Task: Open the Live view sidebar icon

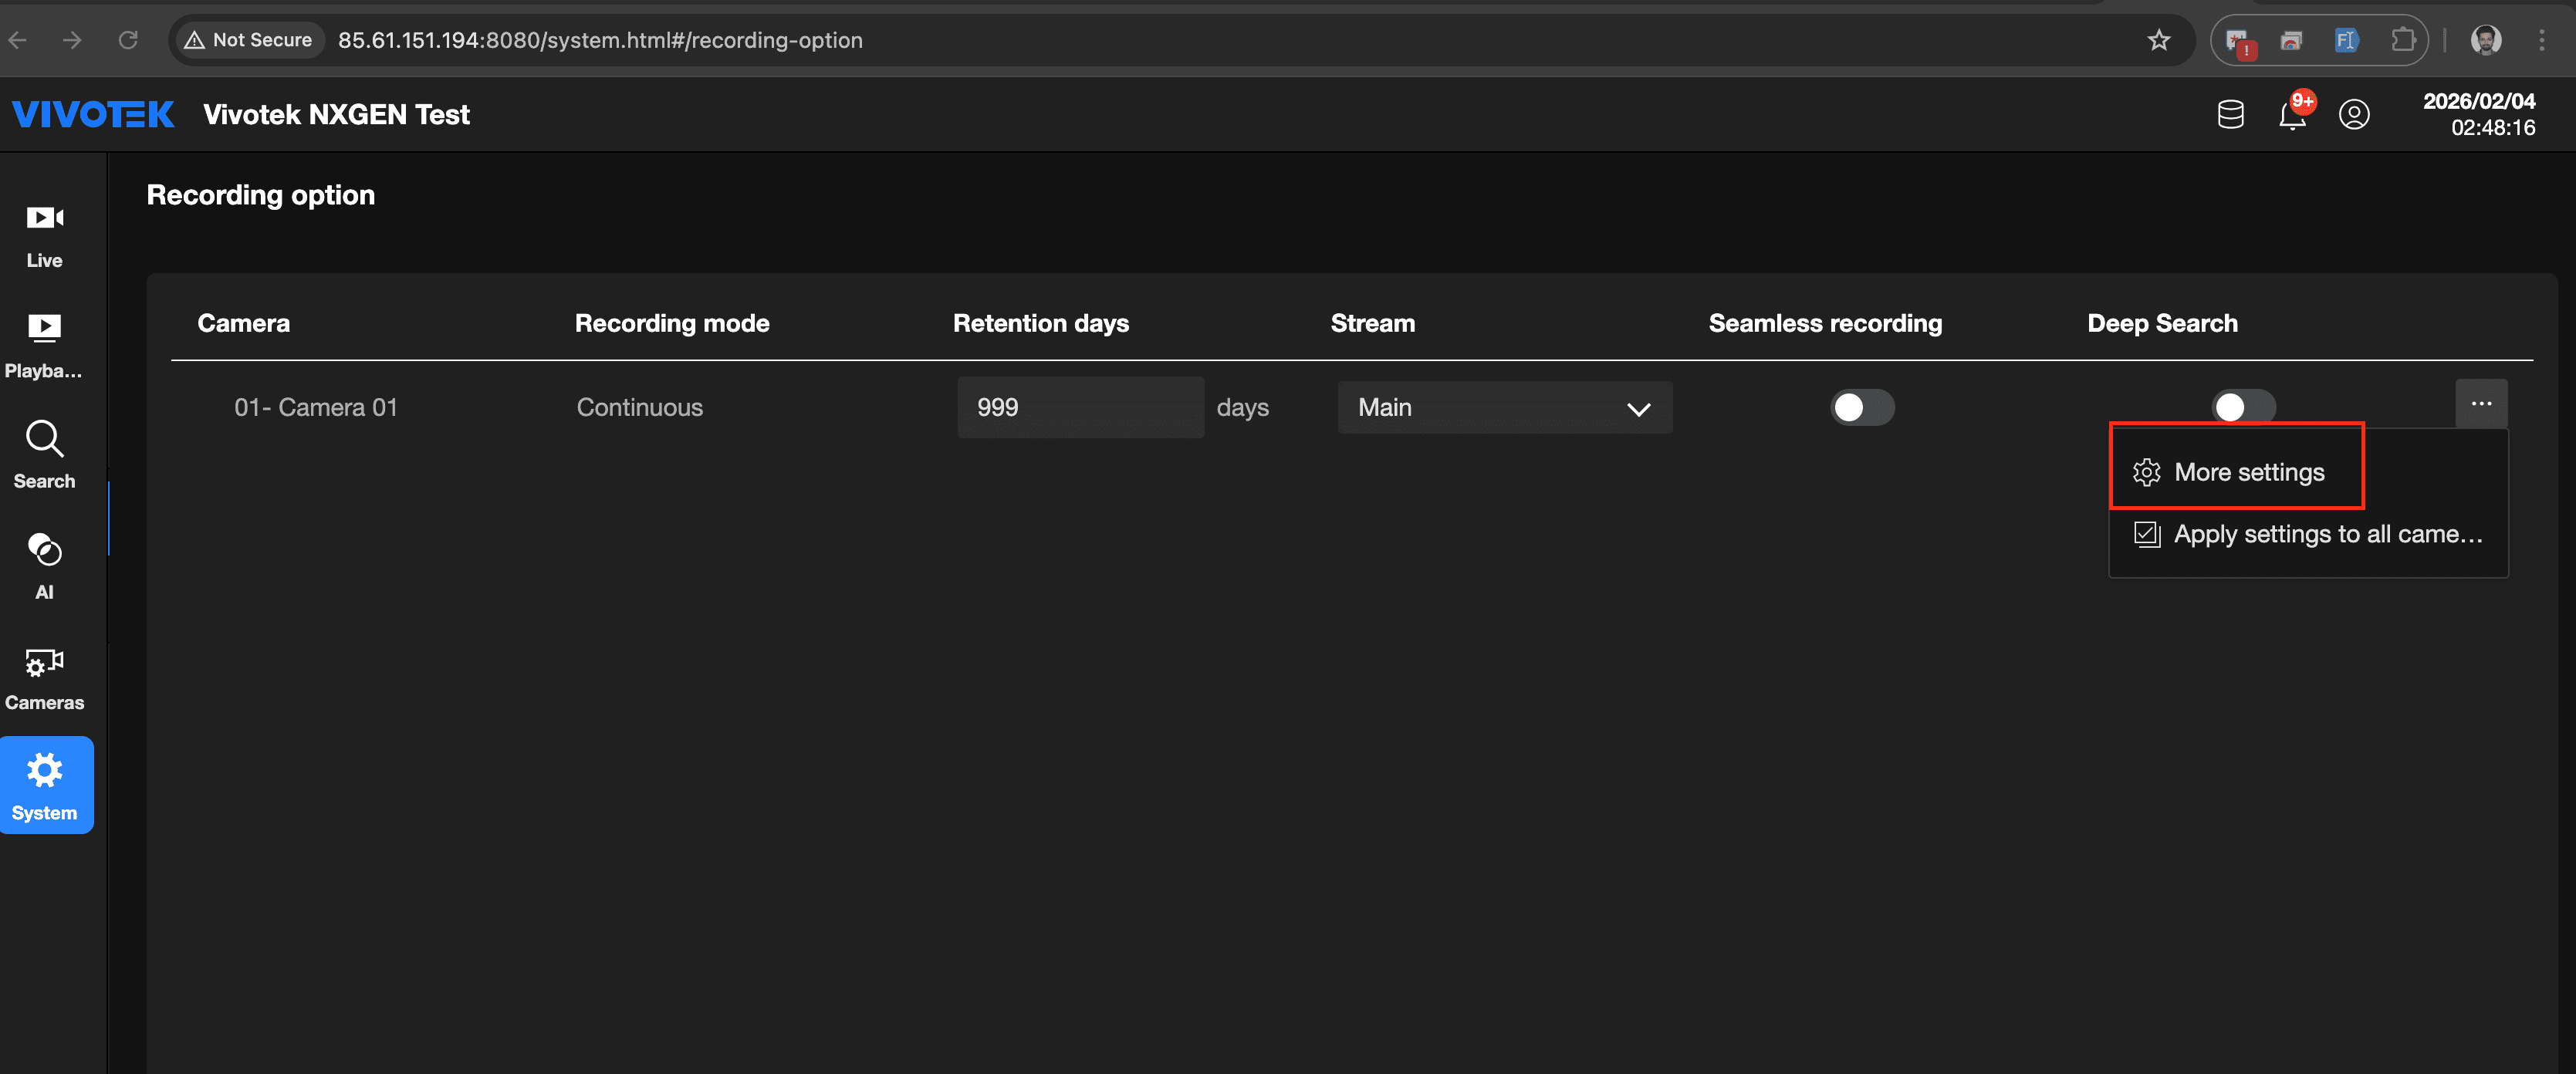Action: (x=44, y=234)
